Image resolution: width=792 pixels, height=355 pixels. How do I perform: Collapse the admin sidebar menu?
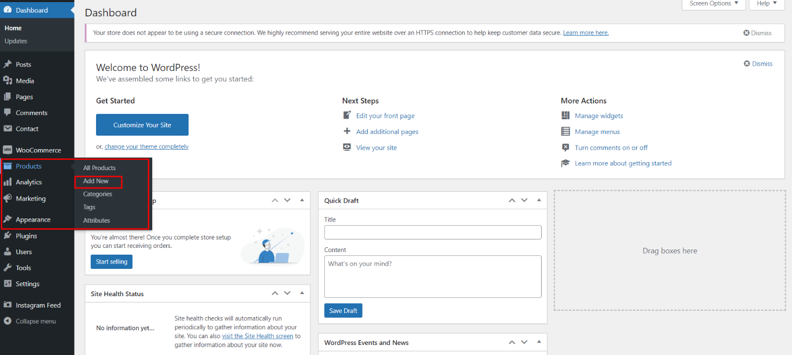[x=30, y=321]
